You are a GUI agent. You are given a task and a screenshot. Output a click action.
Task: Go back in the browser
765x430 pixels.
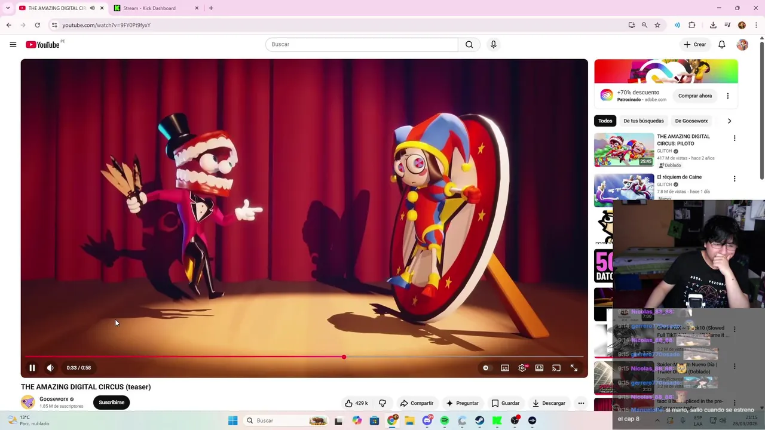point(9,25)
